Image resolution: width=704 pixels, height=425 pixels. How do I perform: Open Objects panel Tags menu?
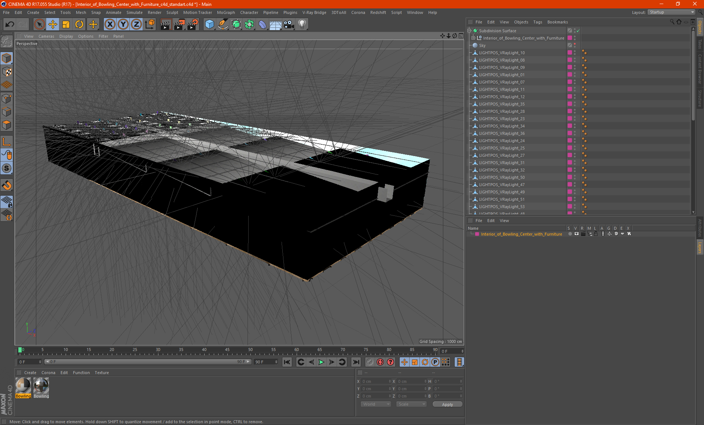tap(538, 22)
